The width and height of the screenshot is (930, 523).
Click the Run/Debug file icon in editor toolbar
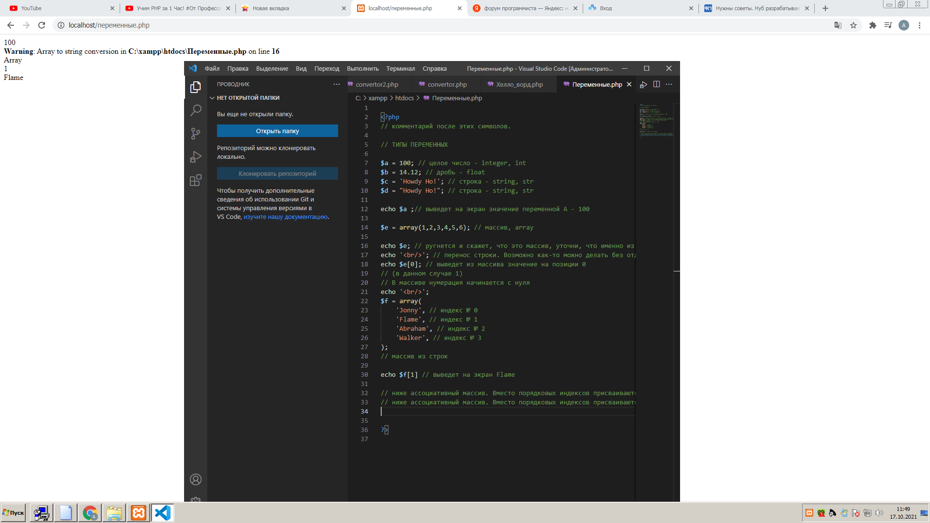(643, 84)
